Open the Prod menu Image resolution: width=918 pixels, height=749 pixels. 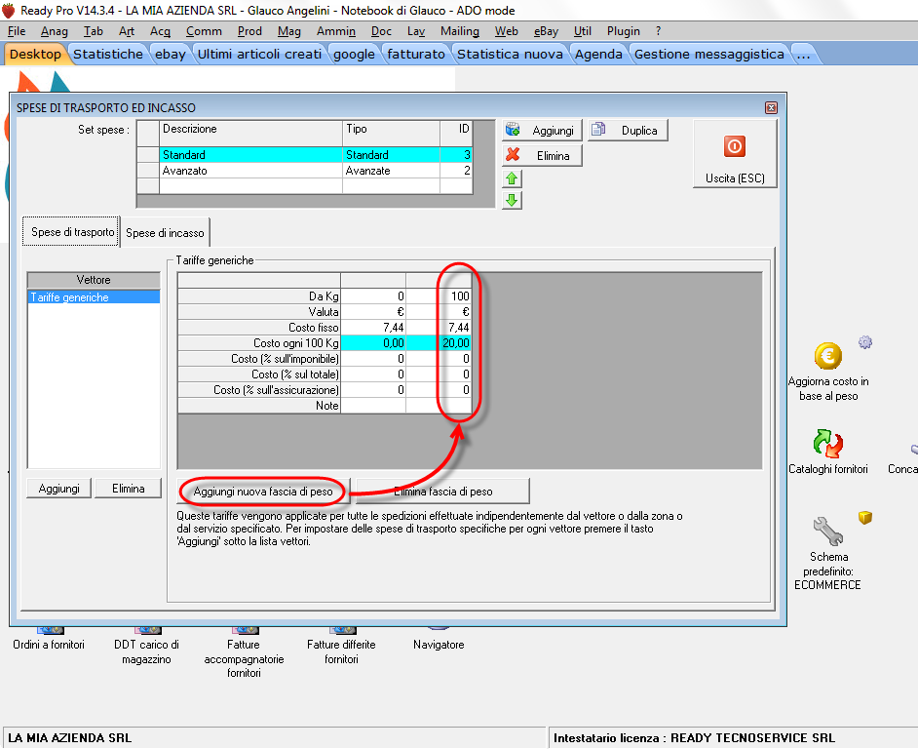250,31
